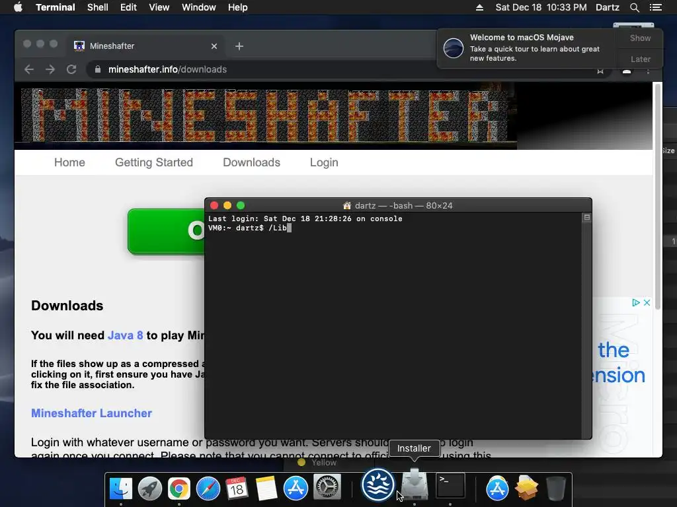This screenshot has height=507, width=677.
Task: Click the Welcome to macOS Mojave notification
Action: (527, 48)
